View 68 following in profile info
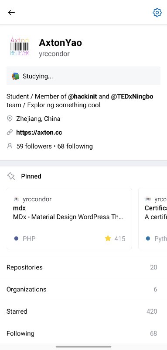Image resolution: width=167 pixels, height=350 pixels. click(75, 146)
